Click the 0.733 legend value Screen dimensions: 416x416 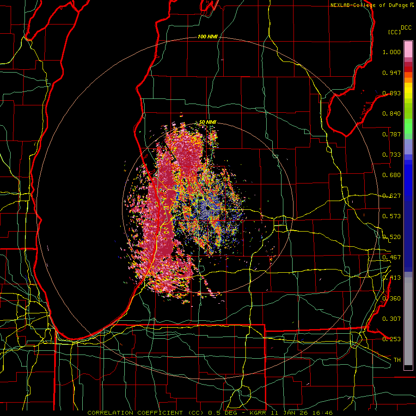click(x=392, y=155)
